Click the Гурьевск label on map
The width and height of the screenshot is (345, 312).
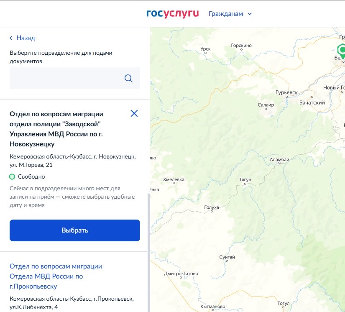[x=286, y=92]
